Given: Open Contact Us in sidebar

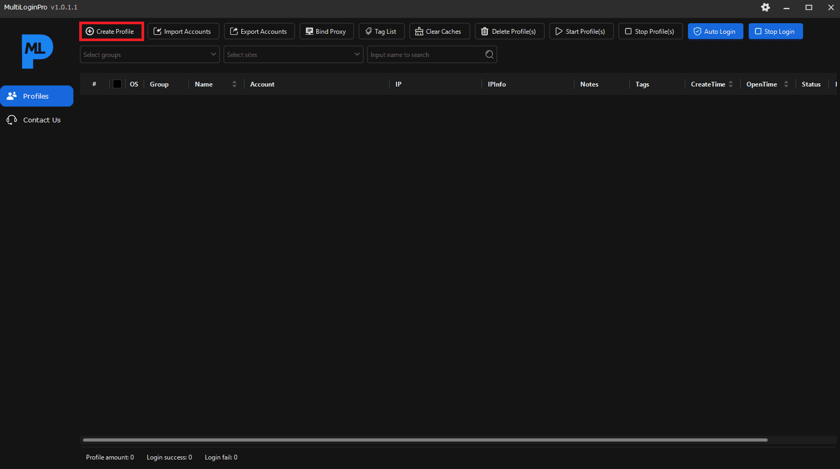Looking at the screenshot, I should coord(36,120).
